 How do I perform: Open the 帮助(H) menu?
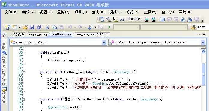tap(185, 12)
